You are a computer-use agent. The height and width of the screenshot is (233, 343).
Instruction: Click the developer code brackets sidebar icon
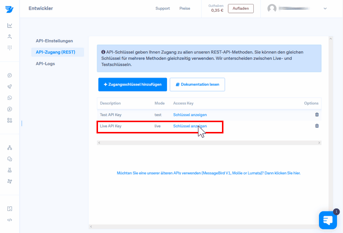pos(10,220)
